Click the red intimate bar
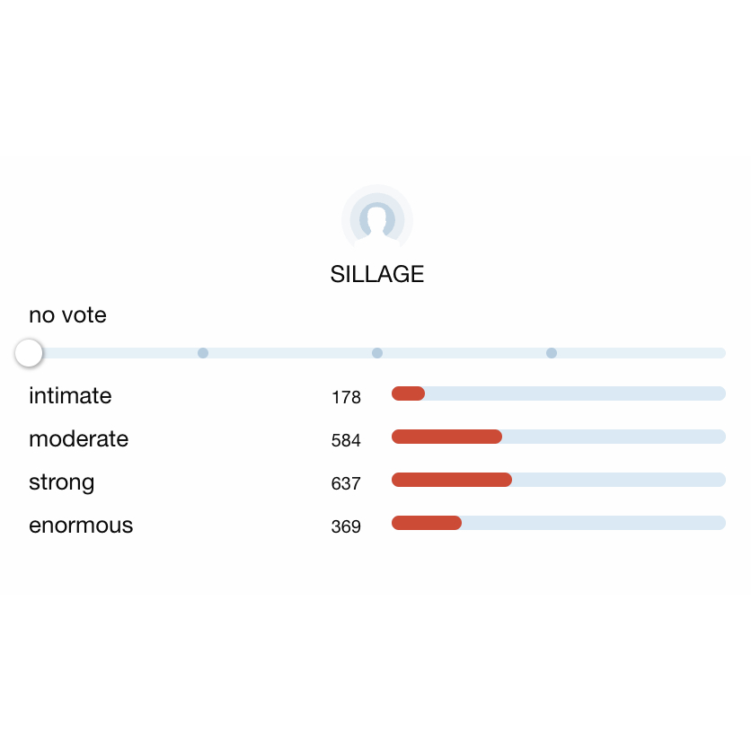Viewport: 751px width, 751px height. click(408, 393)
